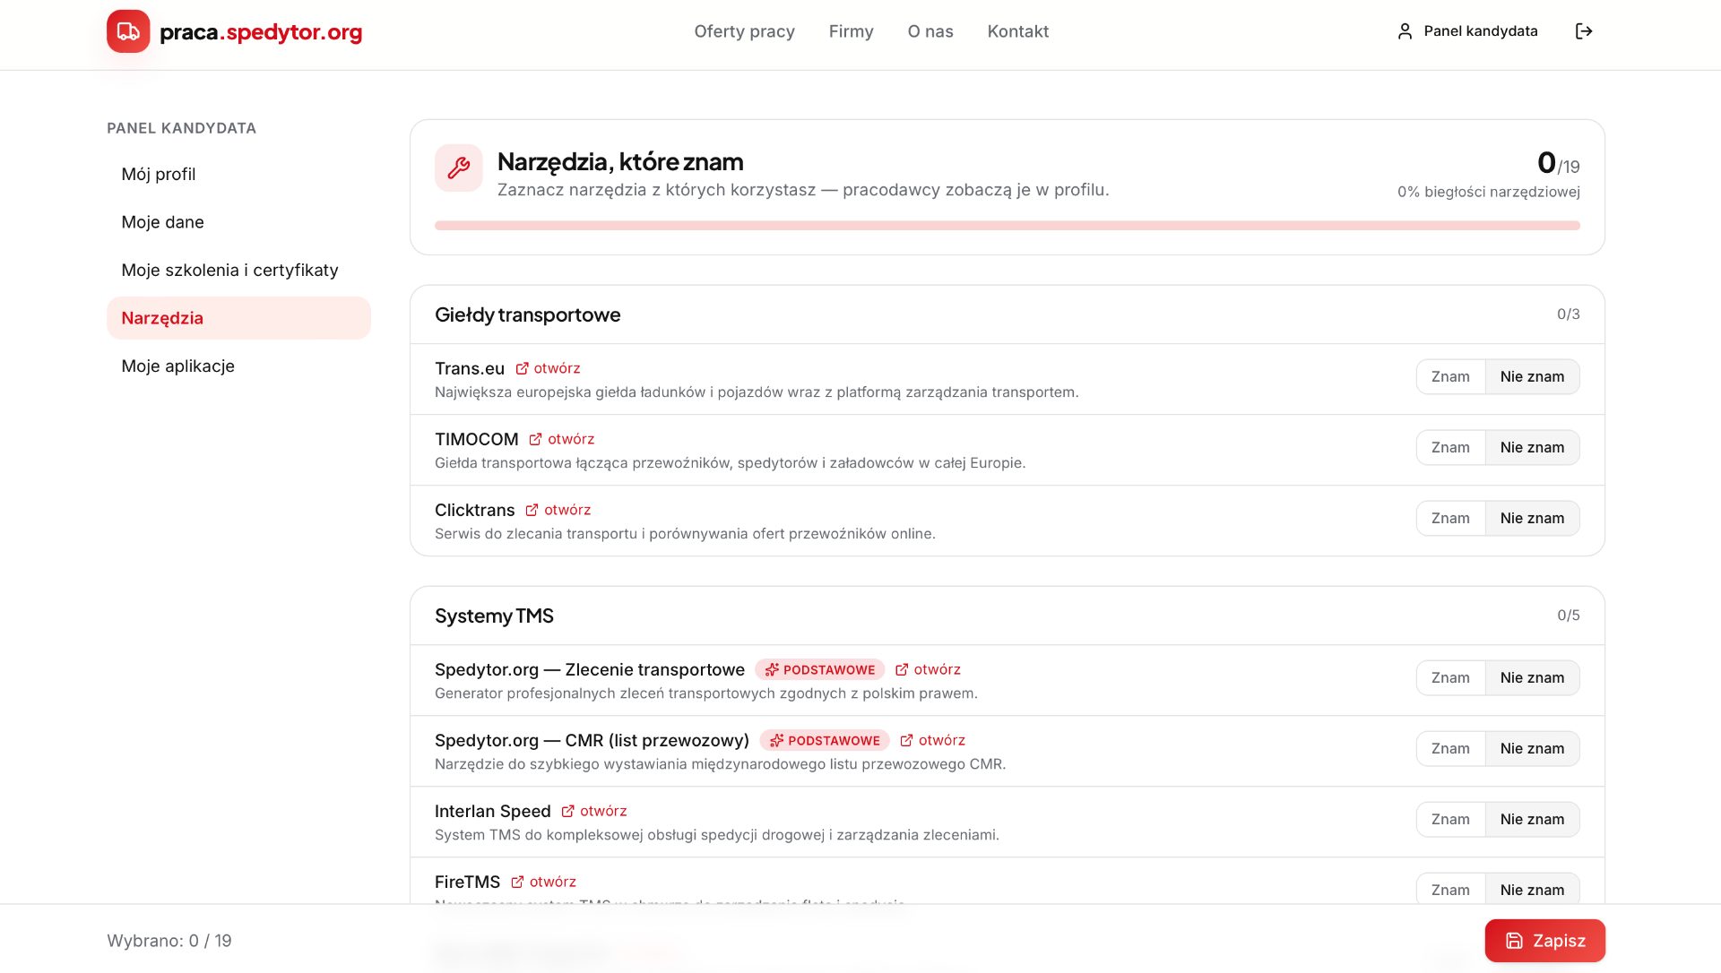Viewport: 1721px width, 973px height.
Task: Click external link icon for Zlecenie transportowe
Action: 902,669
